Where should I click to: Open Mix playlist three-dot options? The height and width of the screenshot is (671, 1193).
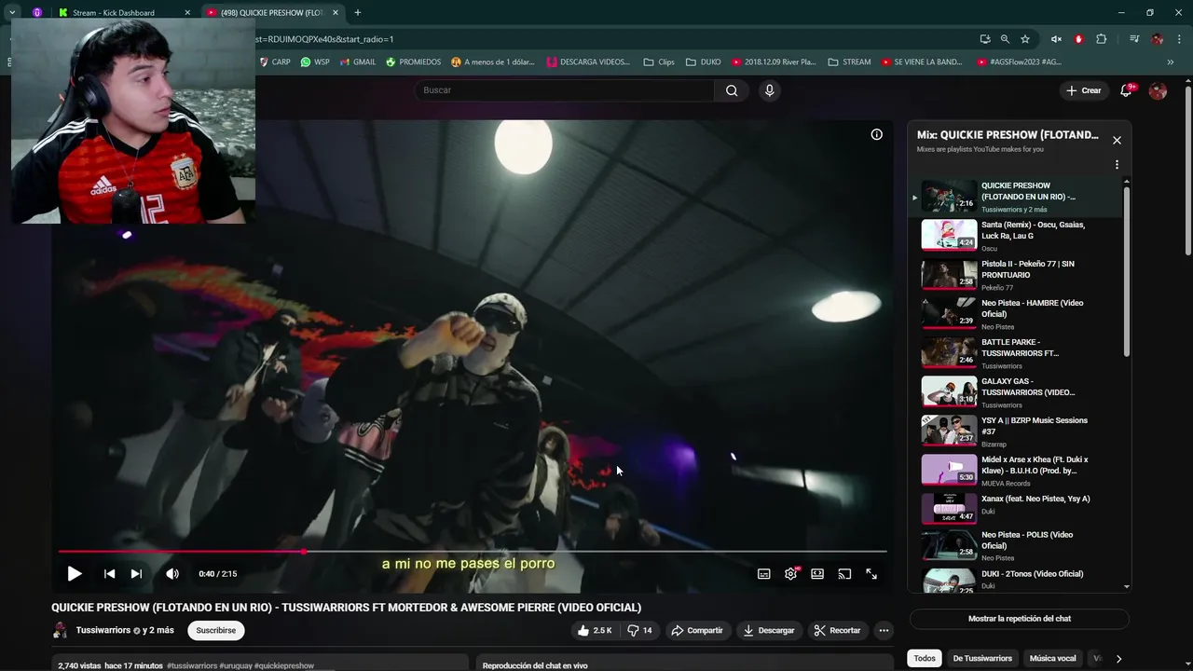pyautogui.click(x=1117, y=165)
